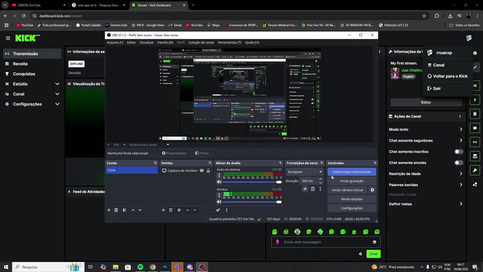Mute Mic/Aux speaker icon
Viewport: 483px width, 272px height.
[x=219, y=202]
